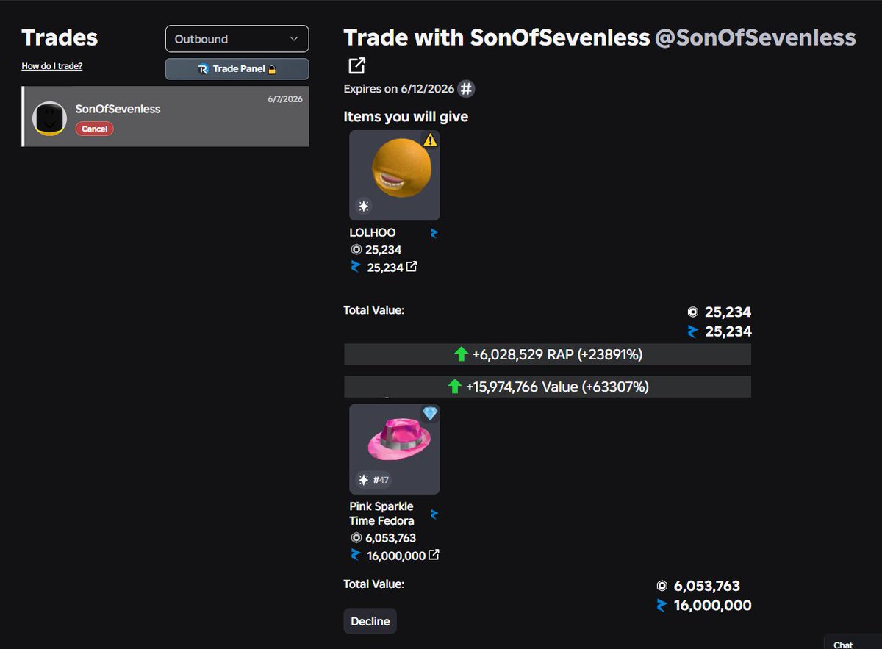Click the warning triangle on LOLHOO item
Viewport: 882px width, 649px height.
[430, 140]
